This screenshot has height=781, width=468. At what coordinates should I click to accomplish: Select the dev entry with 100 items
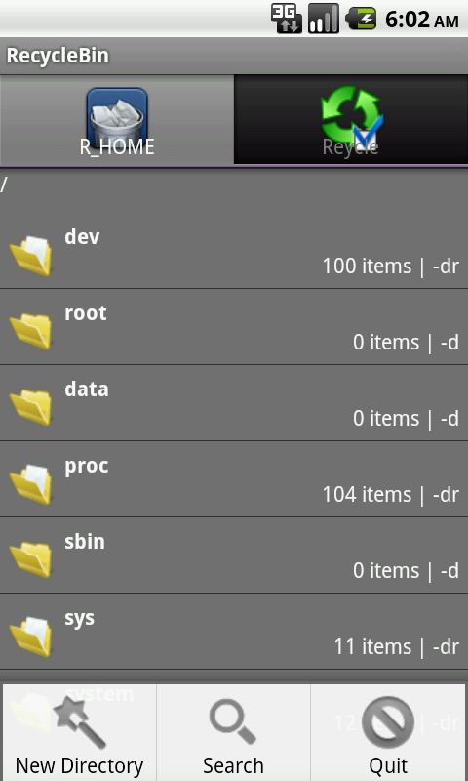coord(234,251)
